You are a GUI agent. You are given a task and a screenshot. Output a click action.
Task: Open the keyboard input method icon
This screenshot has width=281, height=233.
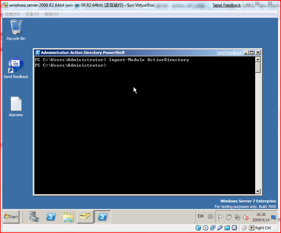coord(210,217)
